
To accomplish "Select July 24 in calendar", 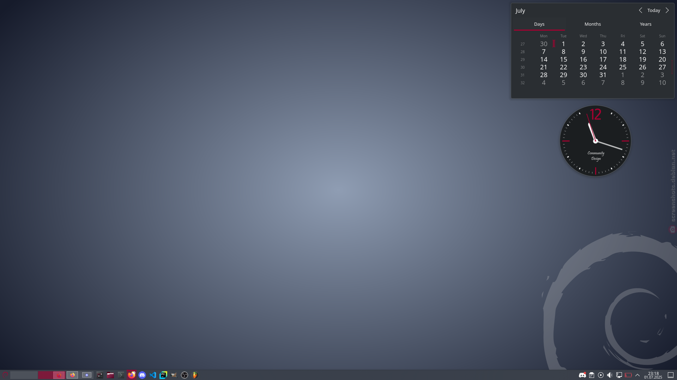I will (603, 67).
